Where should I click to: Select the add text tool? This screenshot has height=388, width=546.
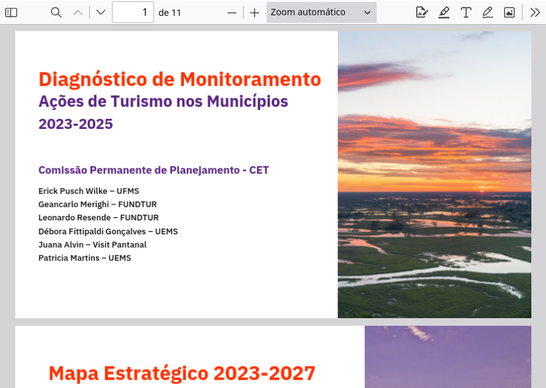pos(466,13)
